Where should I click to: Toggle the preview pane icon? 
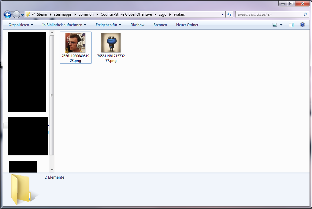(292, 25)
